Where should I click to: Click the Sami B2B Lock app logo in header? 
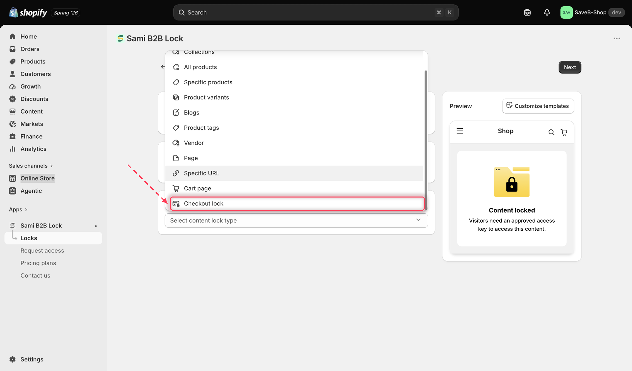(120, 39)
